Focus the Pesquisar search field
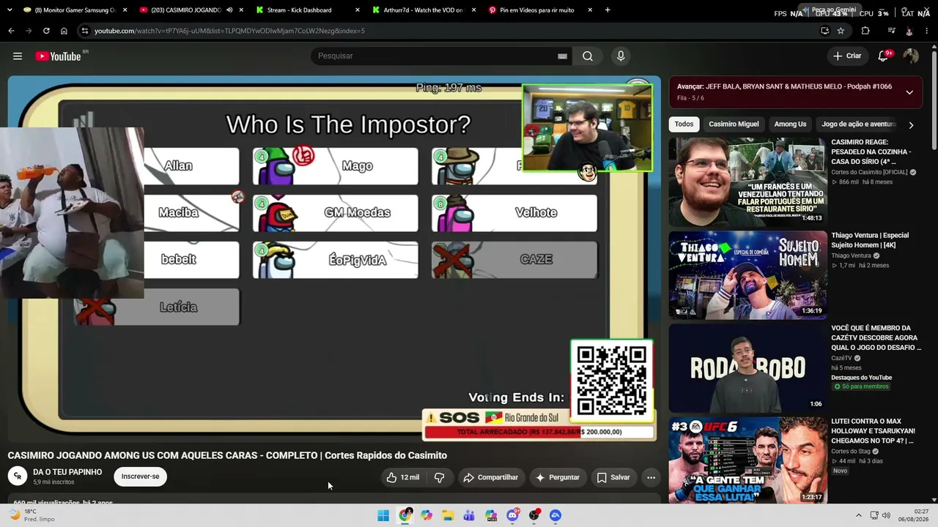 pyautogui.click(x=440, y=56)
